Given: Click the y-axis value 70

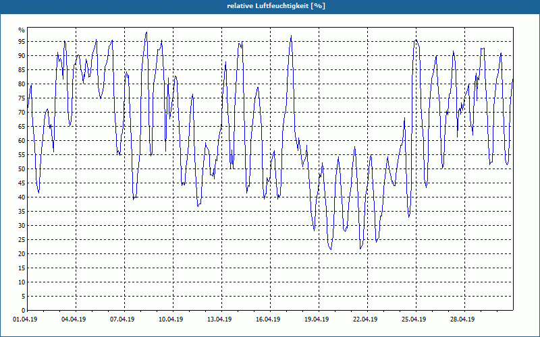Looking at the screenshot, I should [22, 113].
